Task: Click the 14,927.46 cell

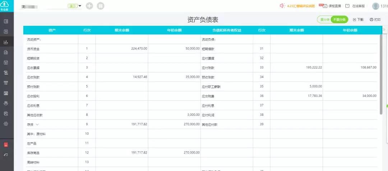Action: (140, 77)
